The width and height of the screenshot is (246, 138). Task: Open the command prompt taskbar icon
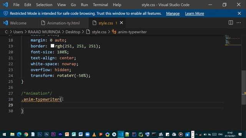click(x=154, y=135)
